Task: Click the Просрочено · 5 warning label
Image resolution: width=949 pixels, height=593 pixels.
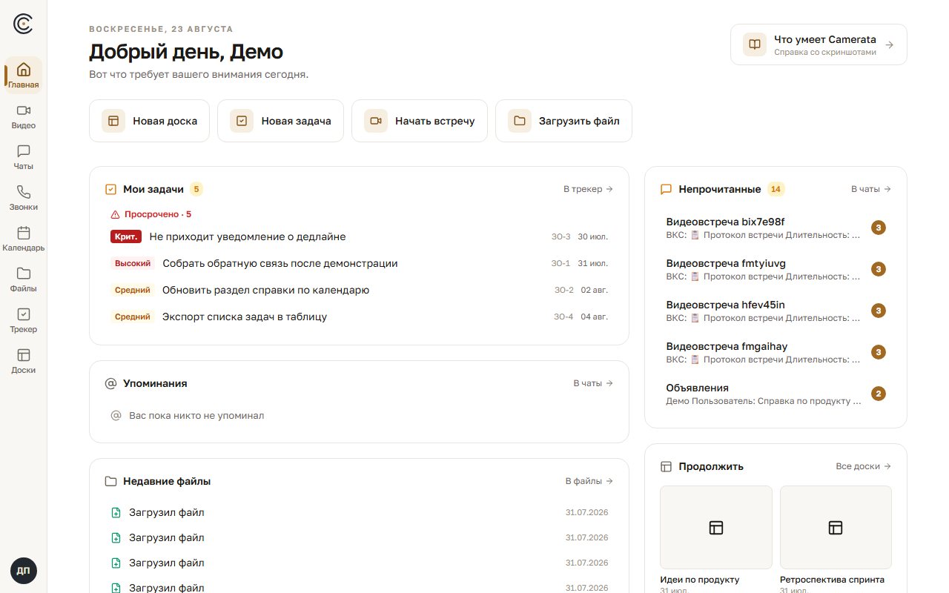Action: pyautogui.click(x=151, y=214)
